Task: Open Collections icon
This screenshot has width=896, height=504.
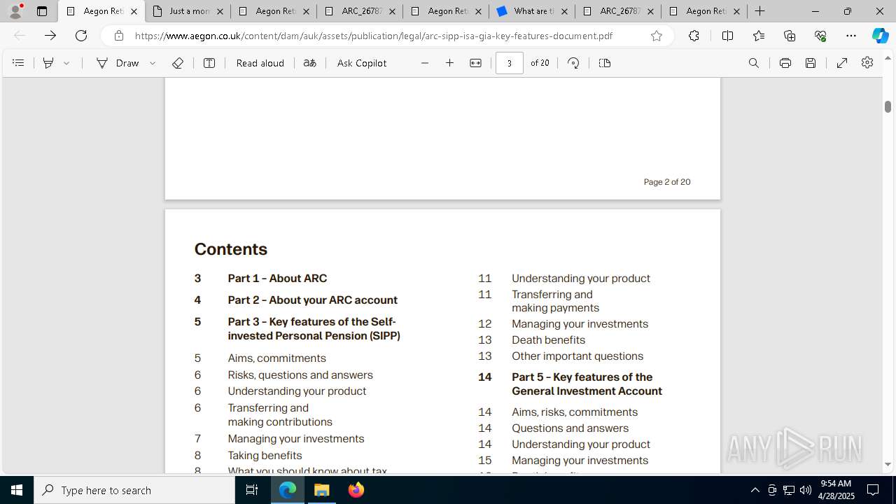Action: point(790,36)
